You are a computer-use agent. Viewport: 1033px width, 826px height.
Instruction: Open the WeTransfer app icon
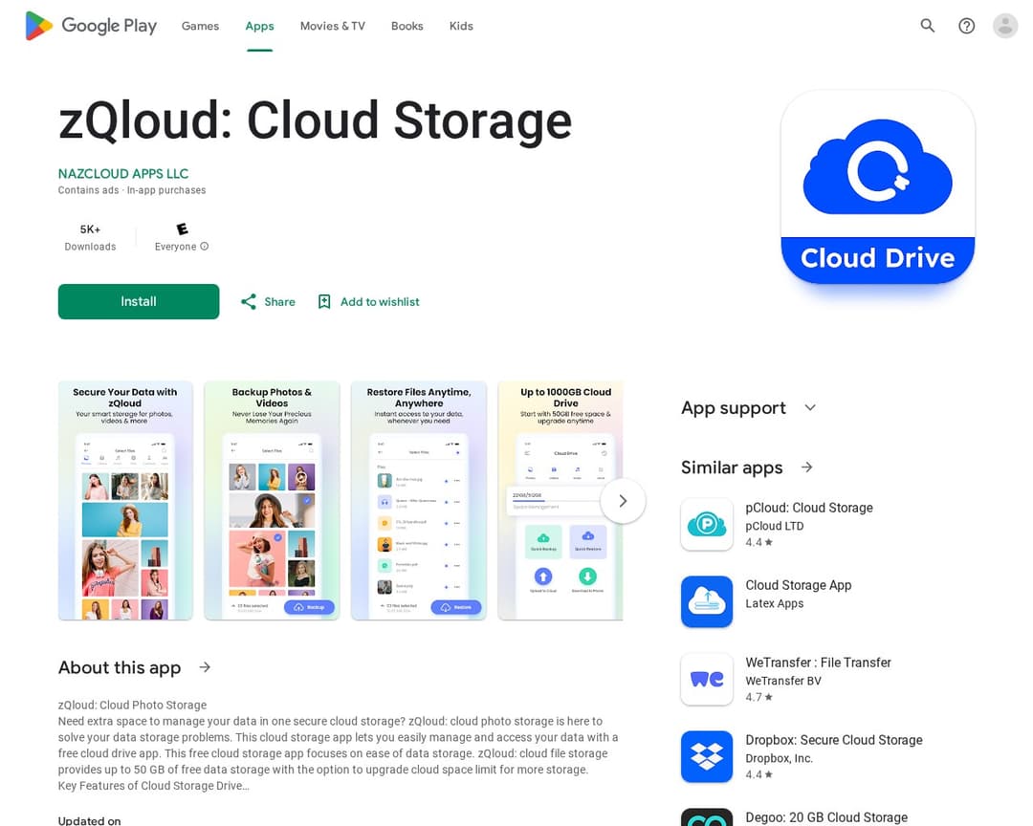tap(707, 679)
